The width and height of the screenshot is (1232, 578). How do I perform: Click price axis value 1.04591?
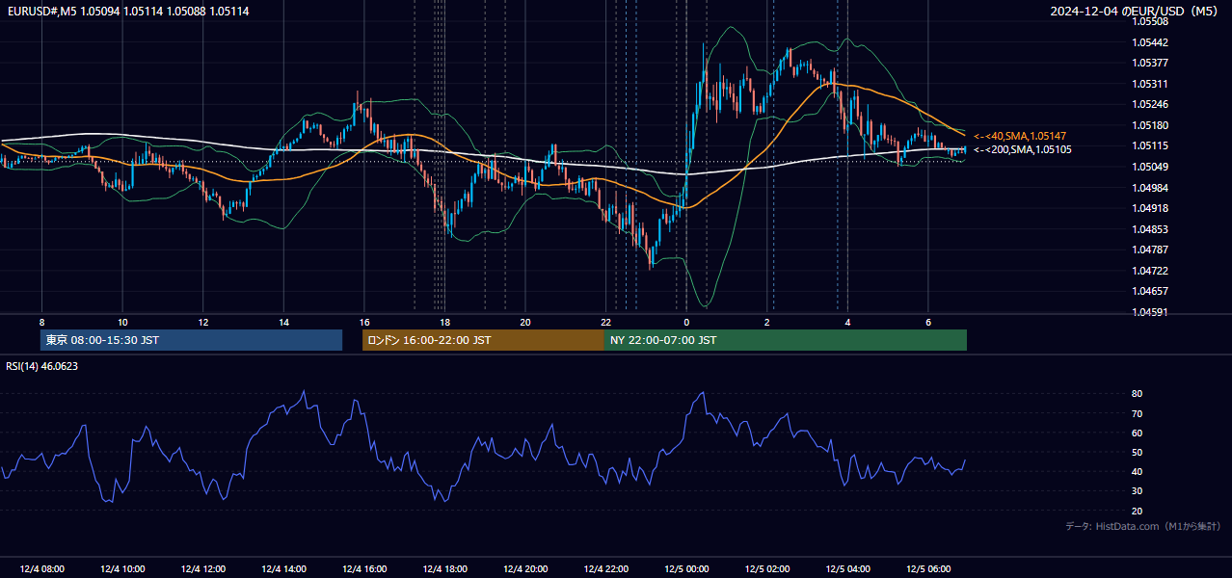click(1149, 312)
